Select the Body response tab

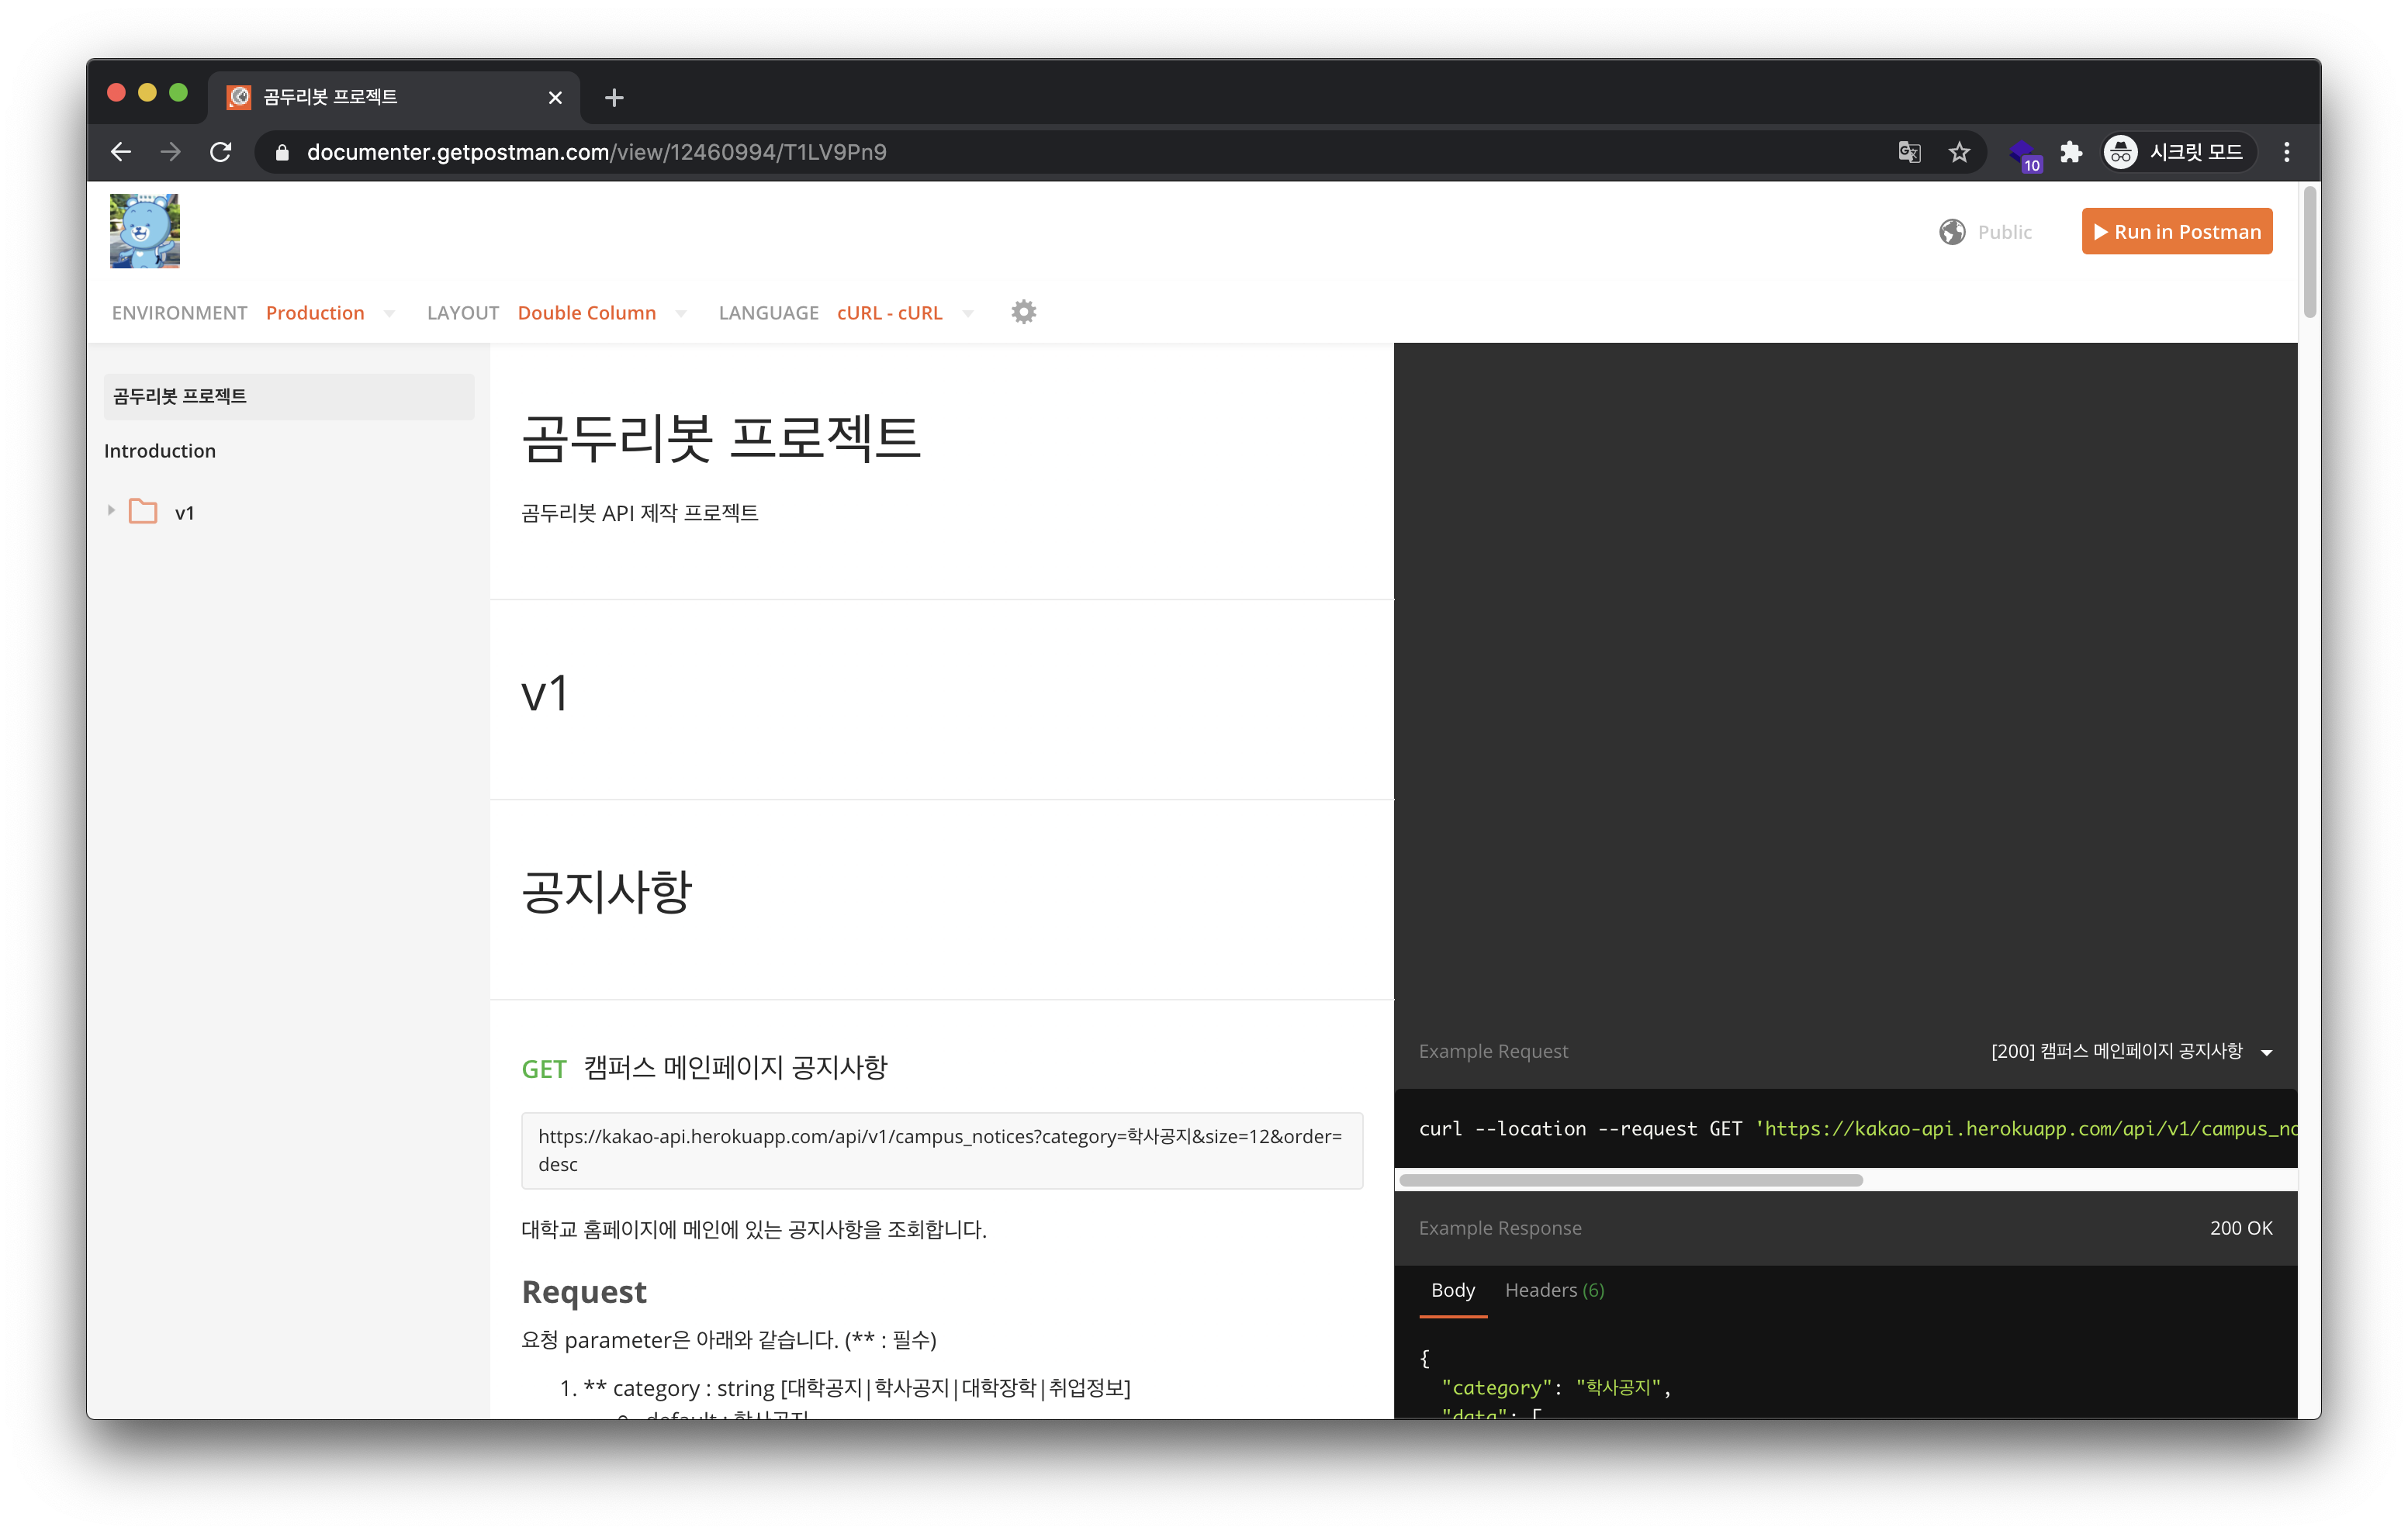[1452, 1290]
